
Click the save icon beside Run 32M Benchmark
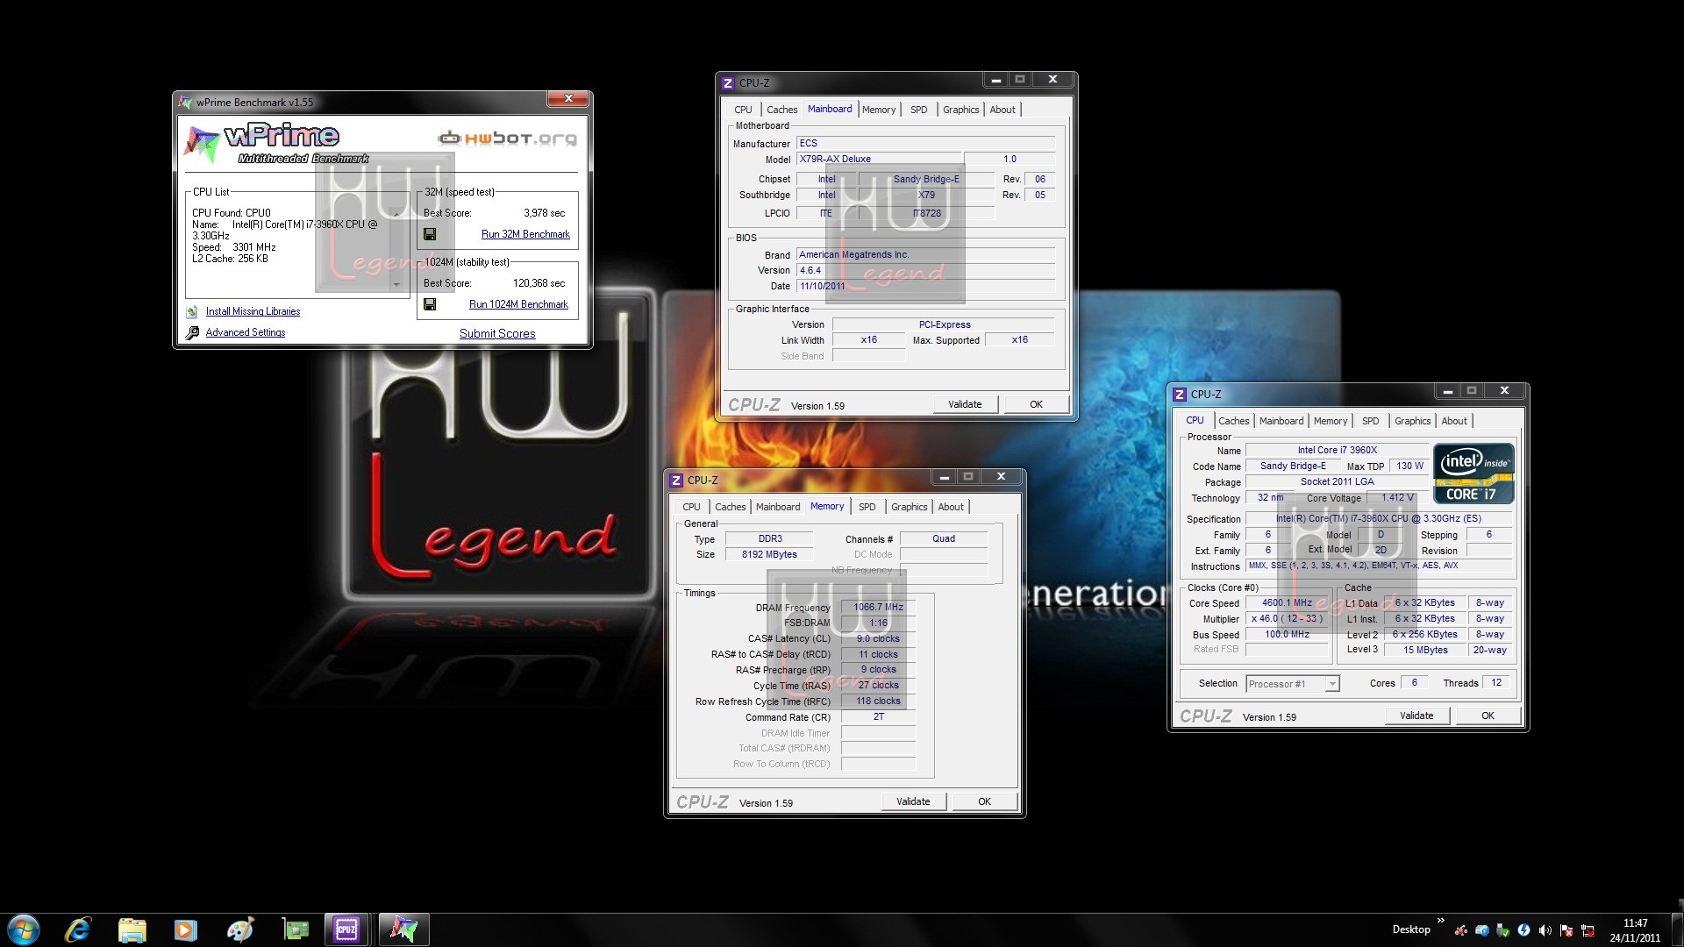tap(430, 234)
